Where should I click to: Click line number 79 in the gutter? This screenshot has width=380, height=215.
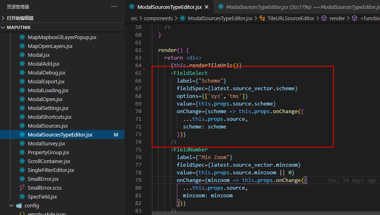click(x=138, y=180)
